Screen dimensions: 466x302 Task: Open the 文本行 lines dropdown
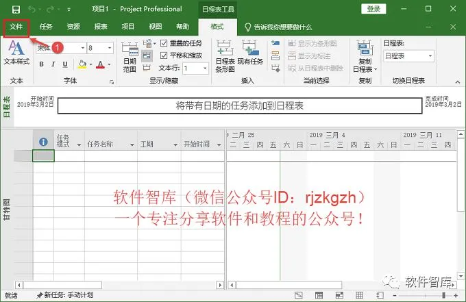(x=205, y=68)
